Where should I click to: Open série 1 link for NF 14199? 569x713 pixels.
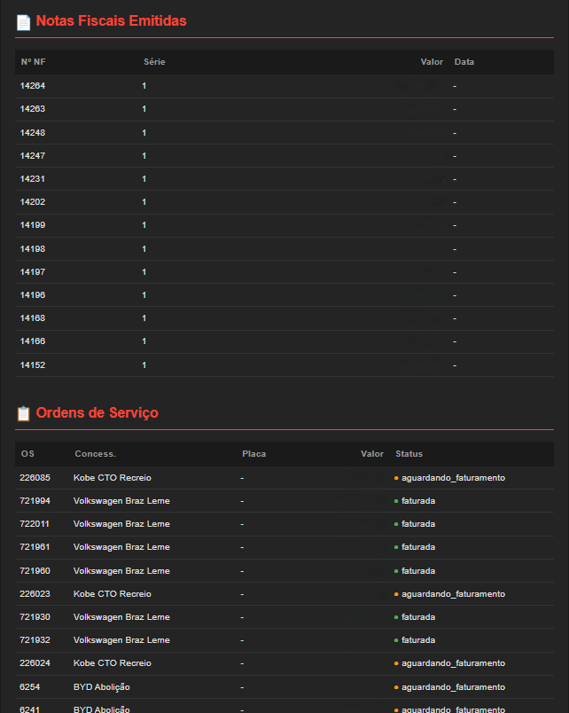tap(144, 225)
